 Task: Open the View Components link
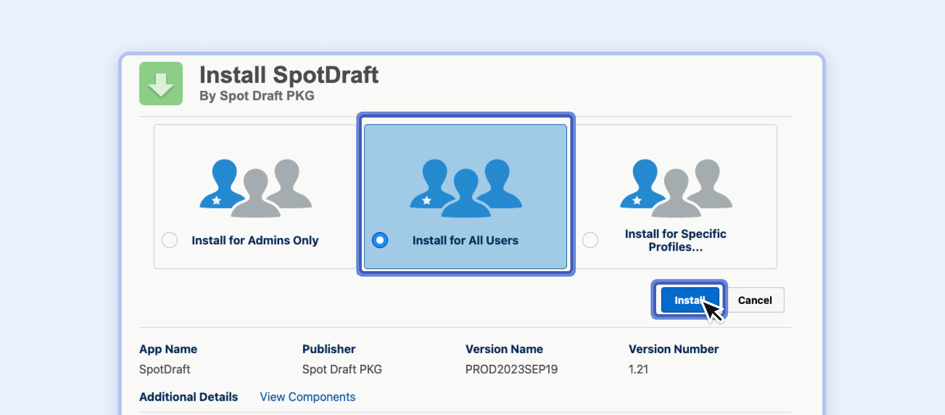coord(308,397)
